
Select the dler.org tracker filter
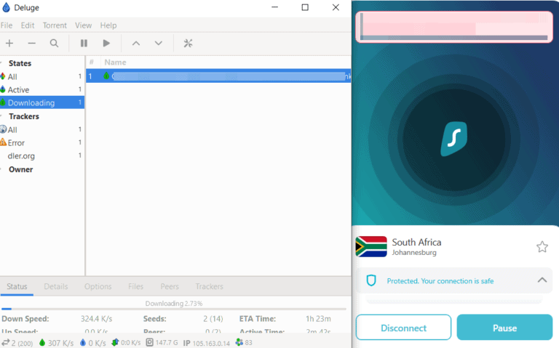42,156
